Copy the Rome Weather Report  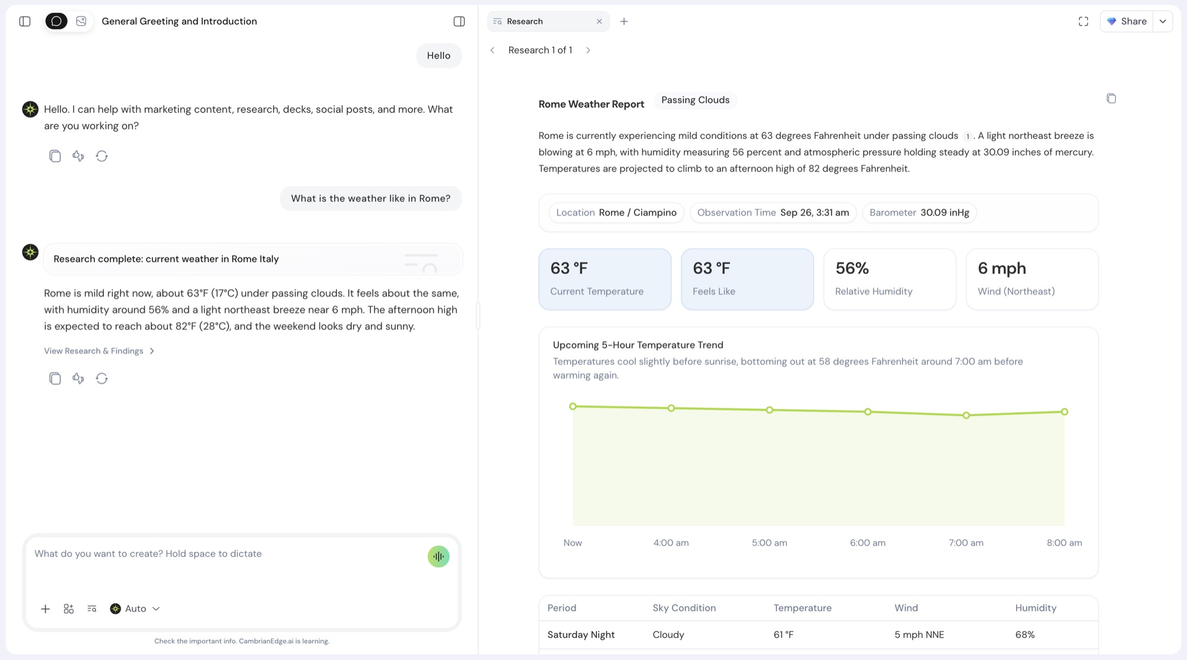(1111, 99)
